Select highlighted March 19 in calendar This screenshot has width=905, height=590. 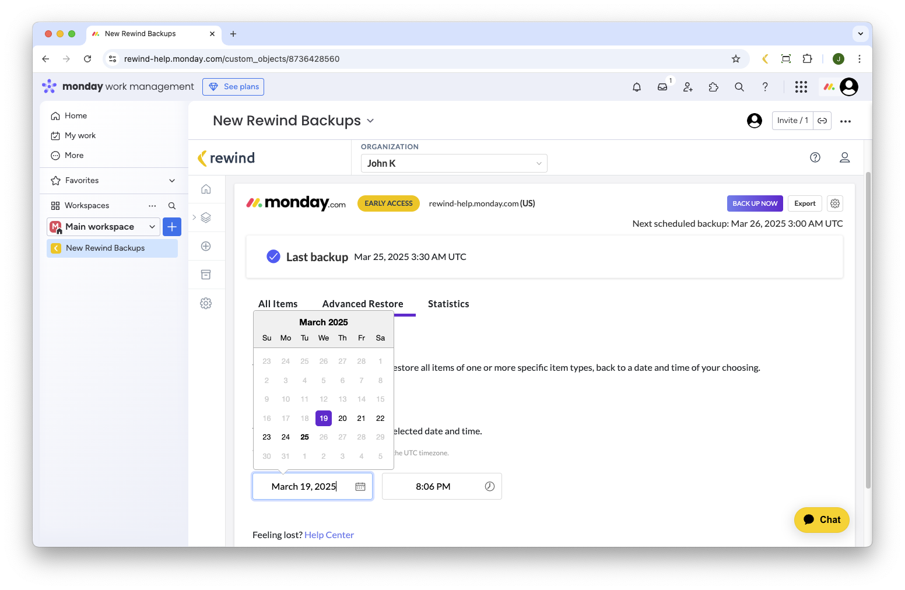click(324, 419)
